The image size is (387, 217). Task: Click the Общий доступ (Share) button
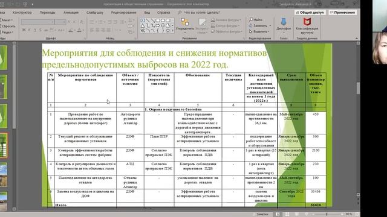point(310,12)
